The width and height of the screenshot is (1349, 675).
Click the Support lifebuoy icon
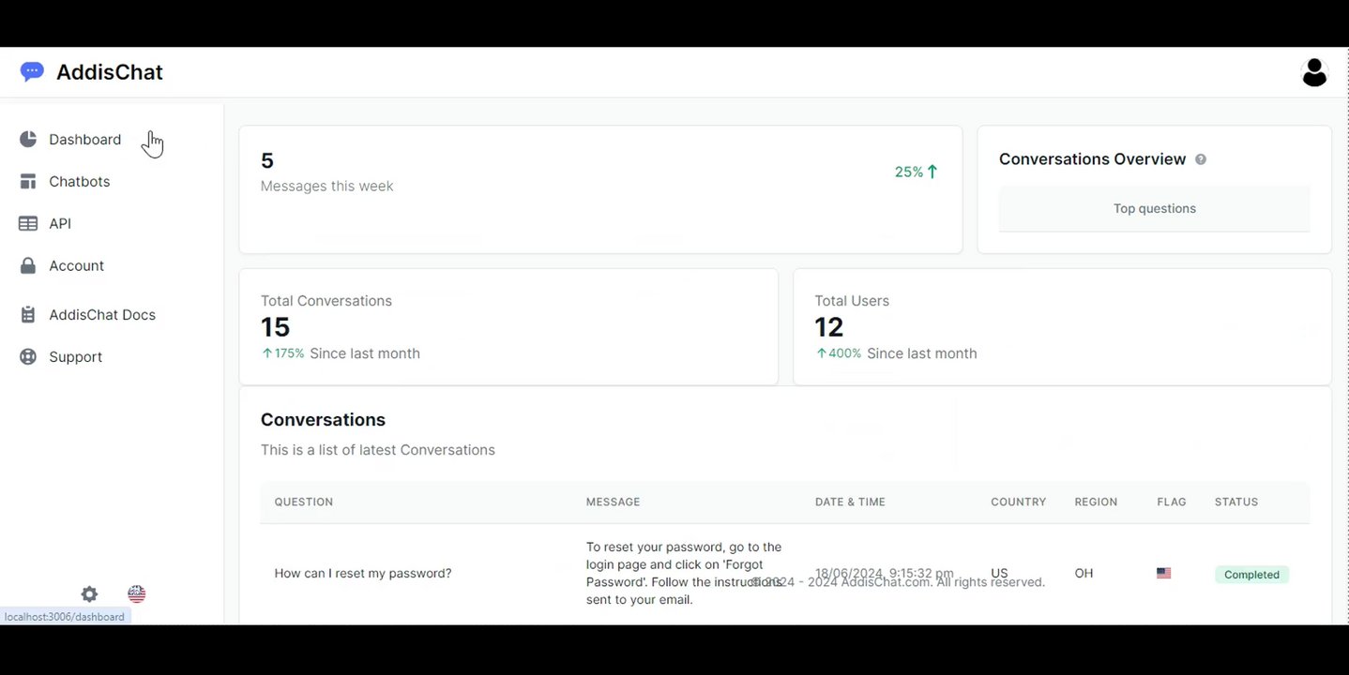tap(28, 357)
